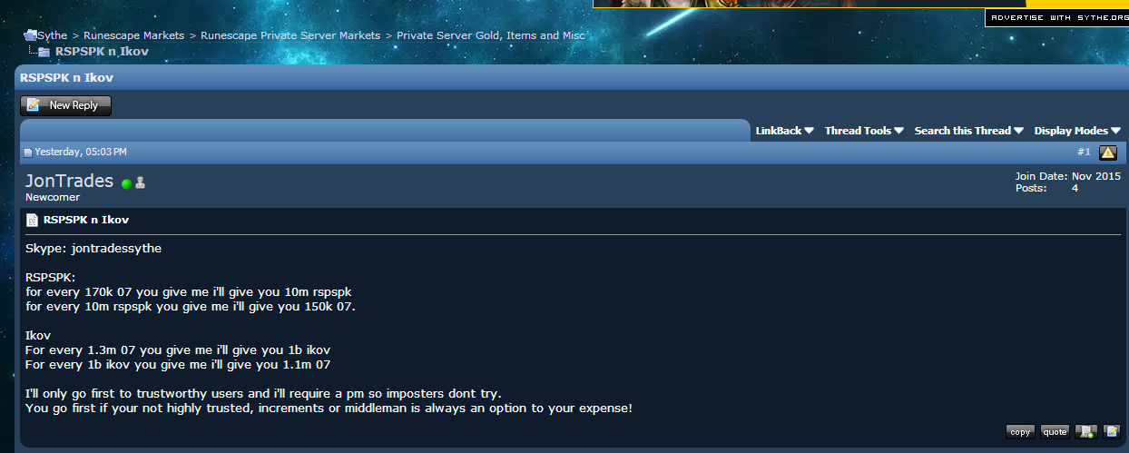Click the post icon next to the Yesterday timestamp

28,153
